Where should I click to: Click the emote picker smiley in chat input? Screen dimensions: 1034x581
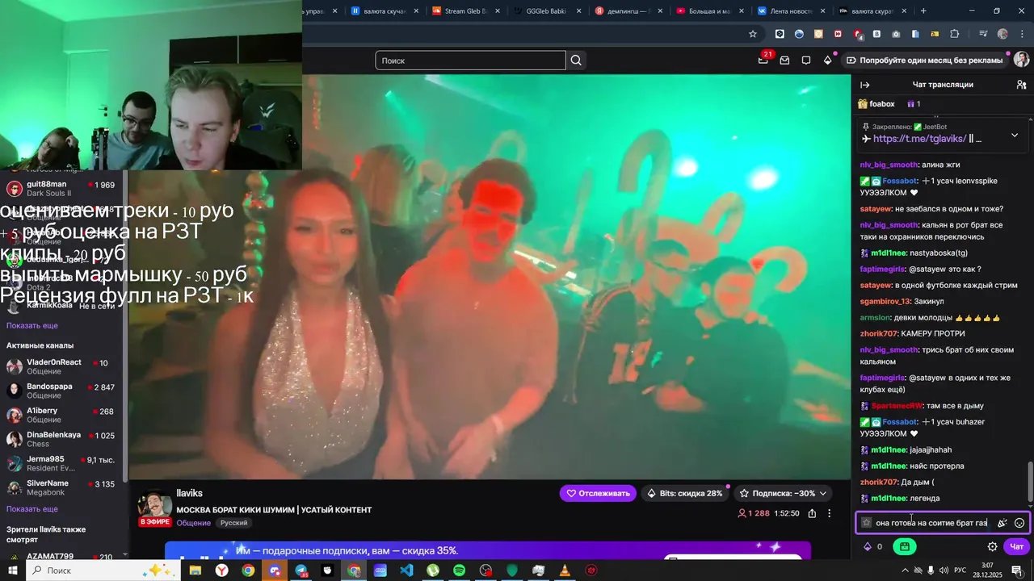click(x=1019, y=523)
